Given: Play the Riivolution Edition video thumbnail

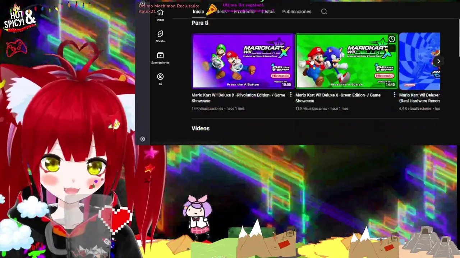Looking at the screenshot, I should pos(243,61).
